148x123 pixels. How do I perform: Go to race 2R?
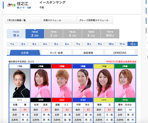(23, 44)
